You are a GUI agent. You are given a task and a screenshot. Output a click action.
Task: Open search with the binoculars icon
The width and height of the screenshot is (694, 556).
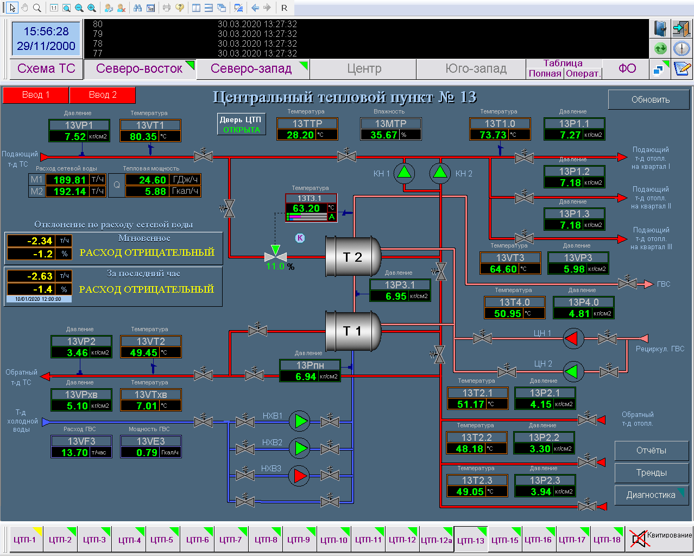pyautogui.click(x=137, y=8)
